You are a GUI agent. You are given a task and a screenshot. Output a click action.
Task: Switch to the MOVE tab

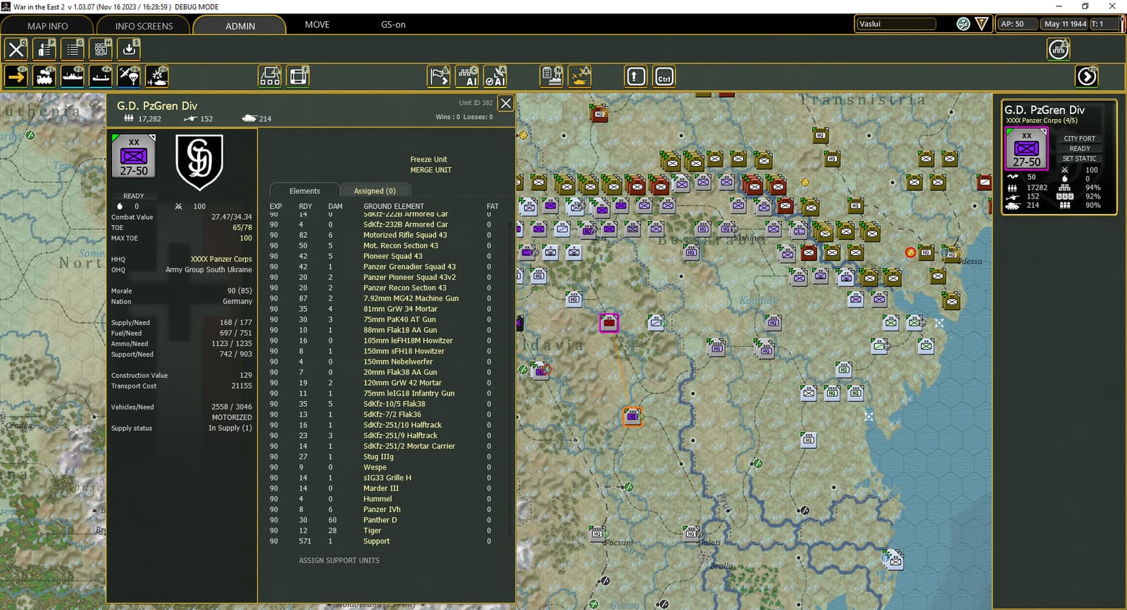[317, 25]
